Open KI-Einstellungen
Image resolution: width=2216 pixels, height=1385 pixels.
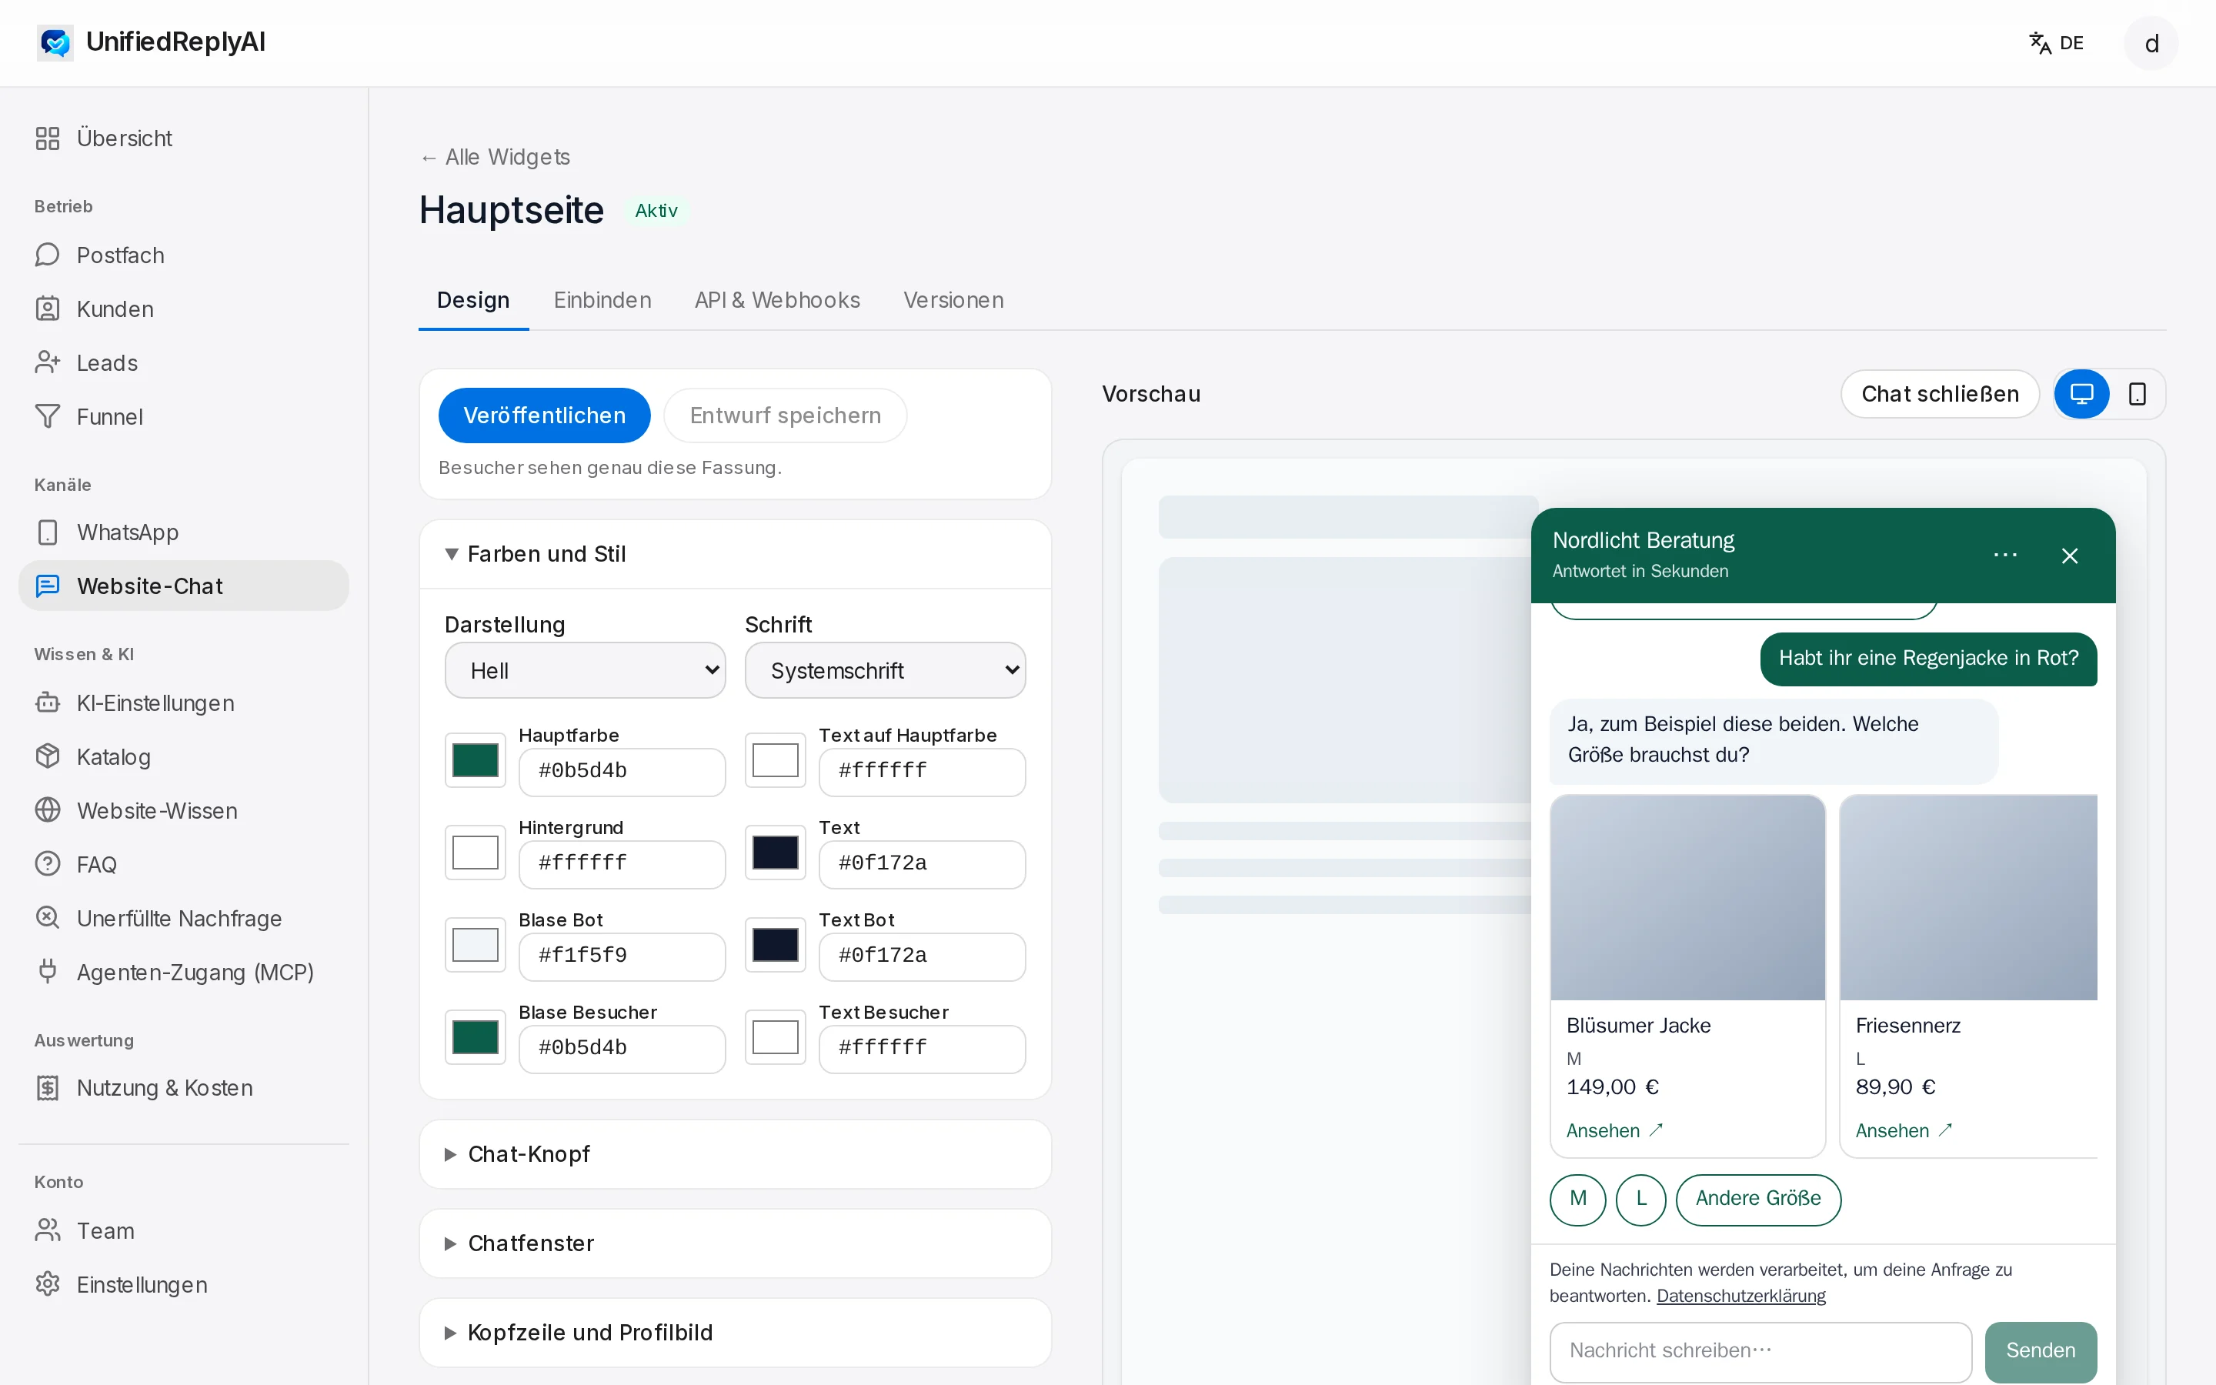coord(183,703)
